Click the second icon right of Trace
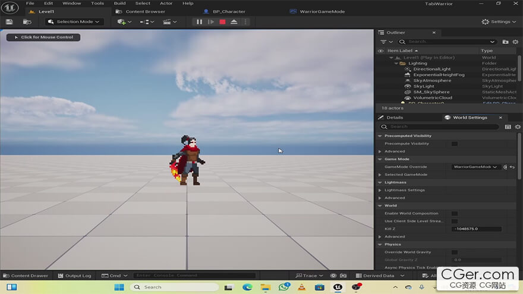 point(344,276)
